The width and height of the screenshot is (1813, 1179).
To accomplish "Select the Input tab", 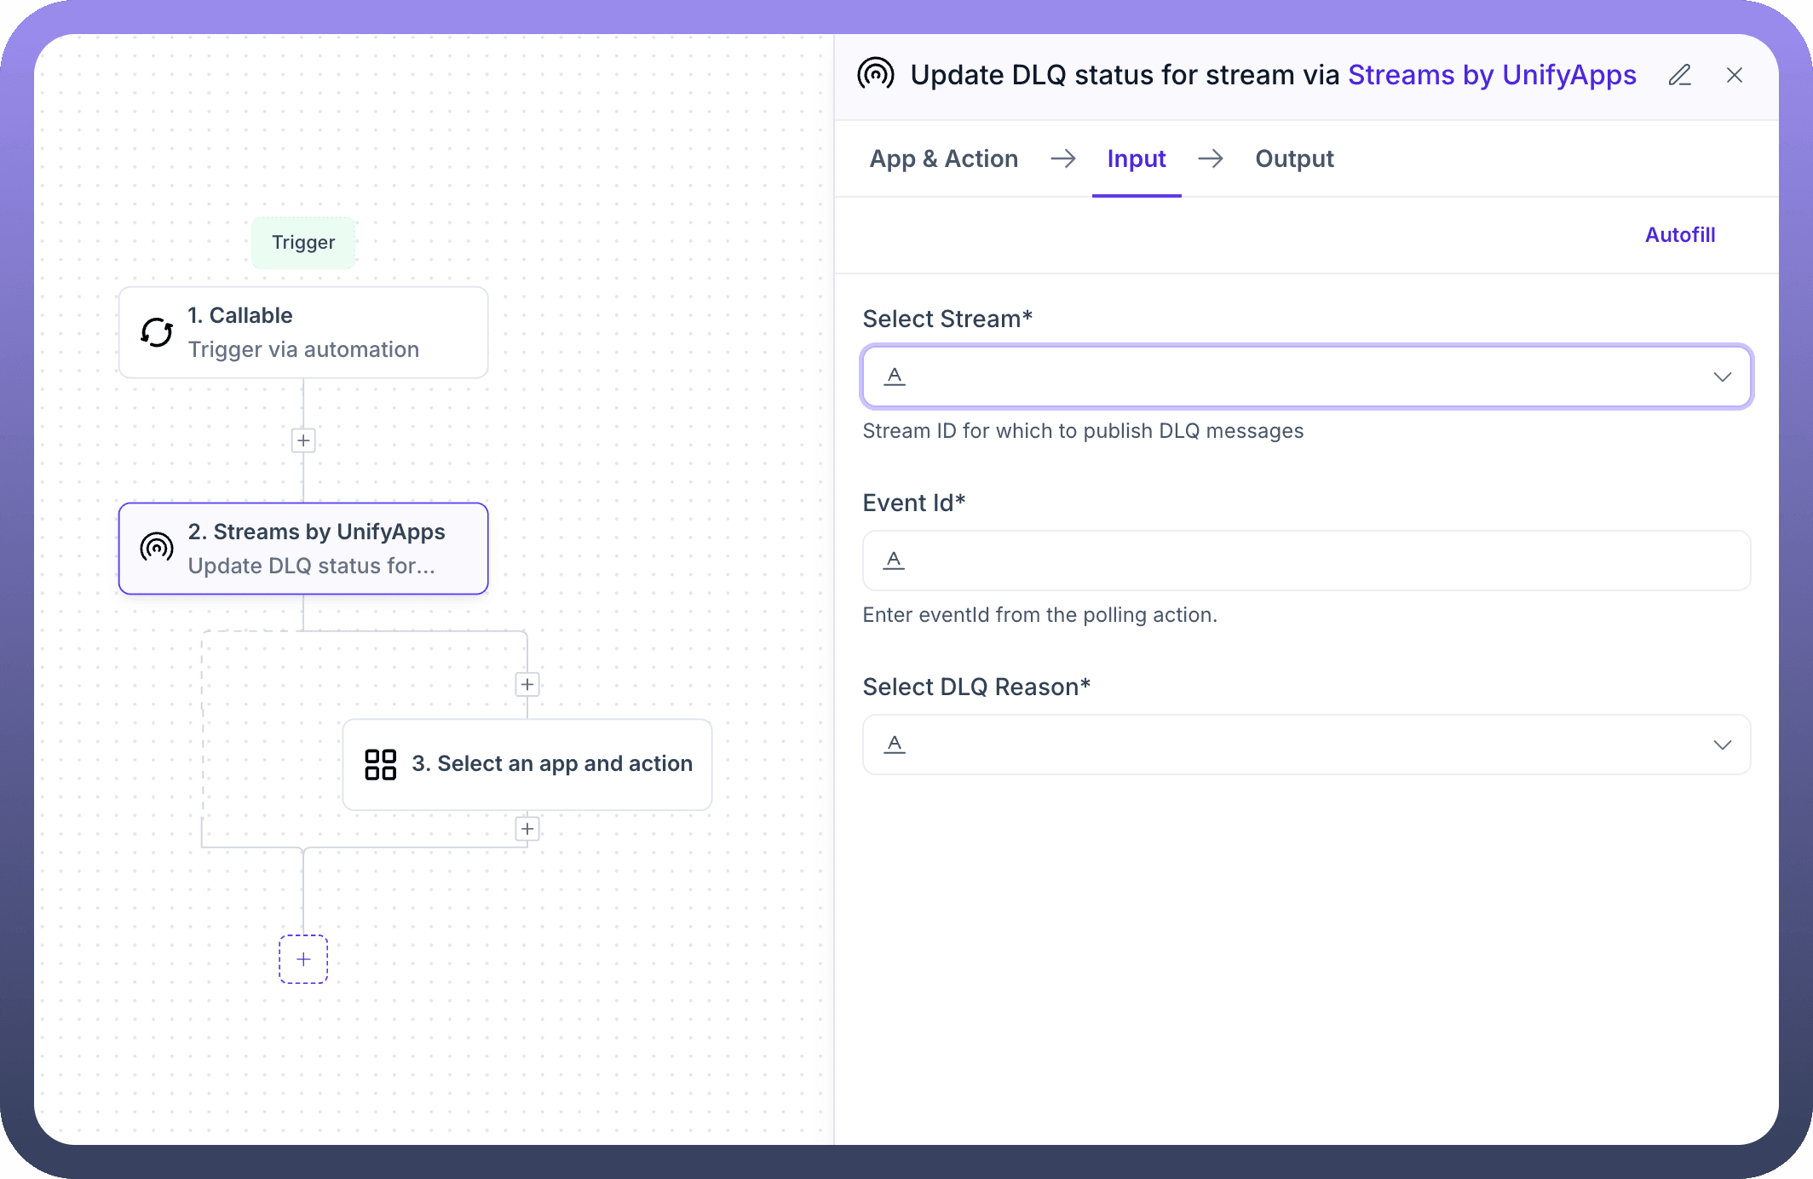I will tap(1136, 159).
